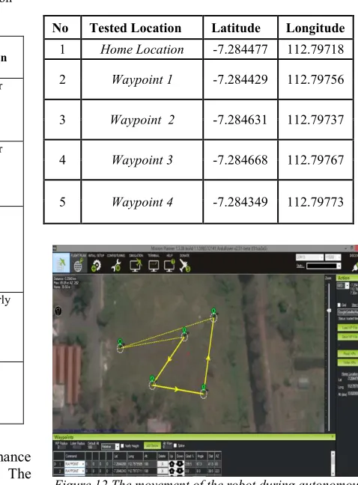Click the Read WPs button
Image resolution: width=358 pixels, height=485 pixels.
coord(348,353)
